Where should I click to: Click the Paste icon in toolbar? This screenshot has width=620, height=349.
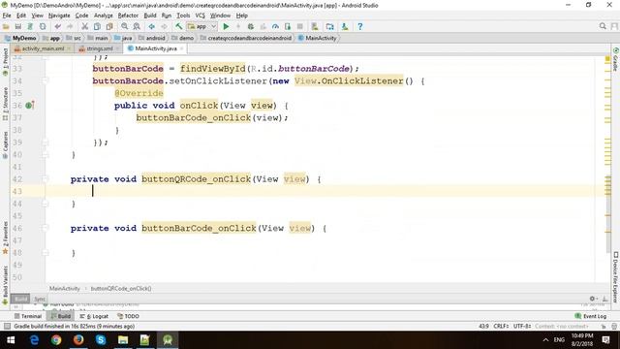pos(109,26)
